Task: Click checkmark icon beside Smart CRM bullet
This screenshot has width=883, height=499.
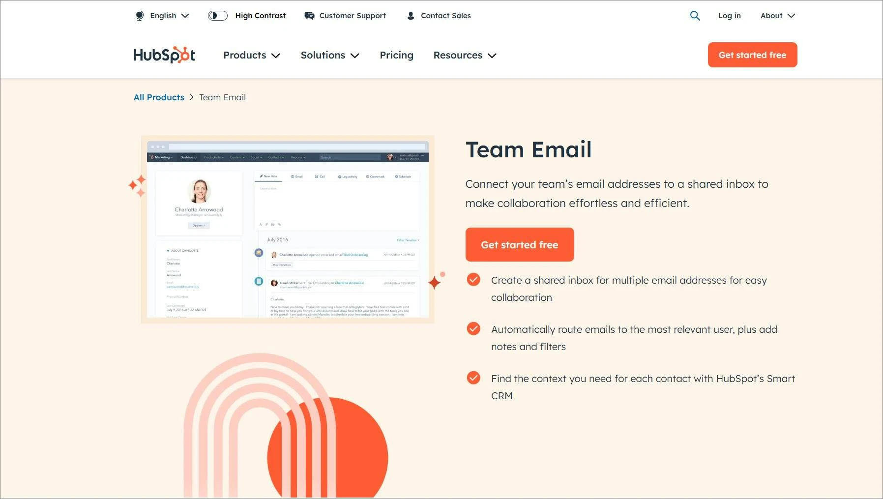Action: click(473, 378)
